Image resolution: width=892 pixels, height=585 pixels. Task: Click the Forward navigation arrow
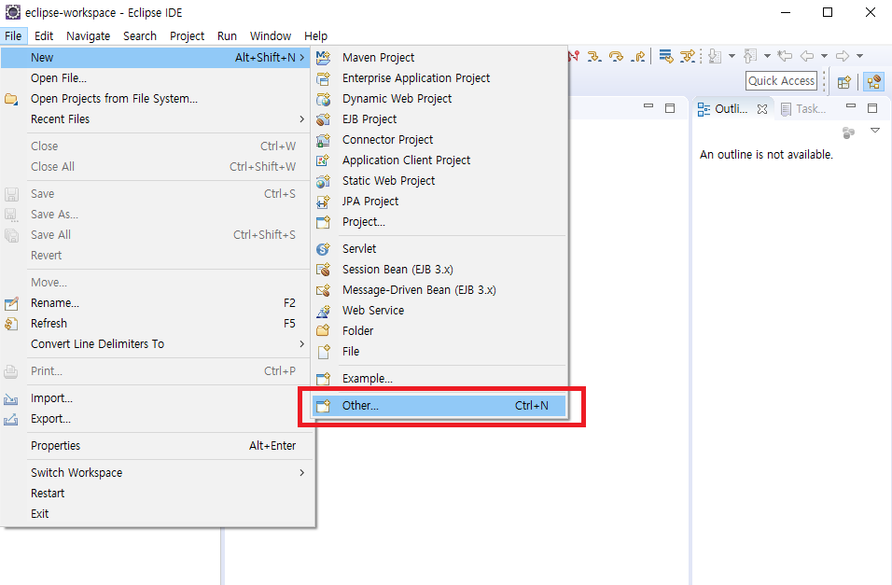pyautogui.click(x=843, y=56)
